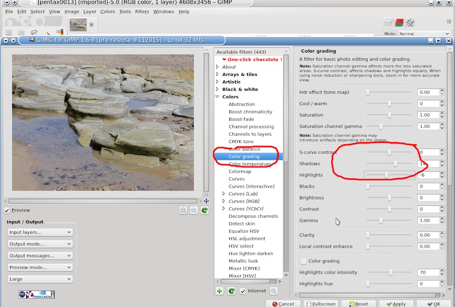Select the Decompose channels filter
455x307 pixels.
253,216
